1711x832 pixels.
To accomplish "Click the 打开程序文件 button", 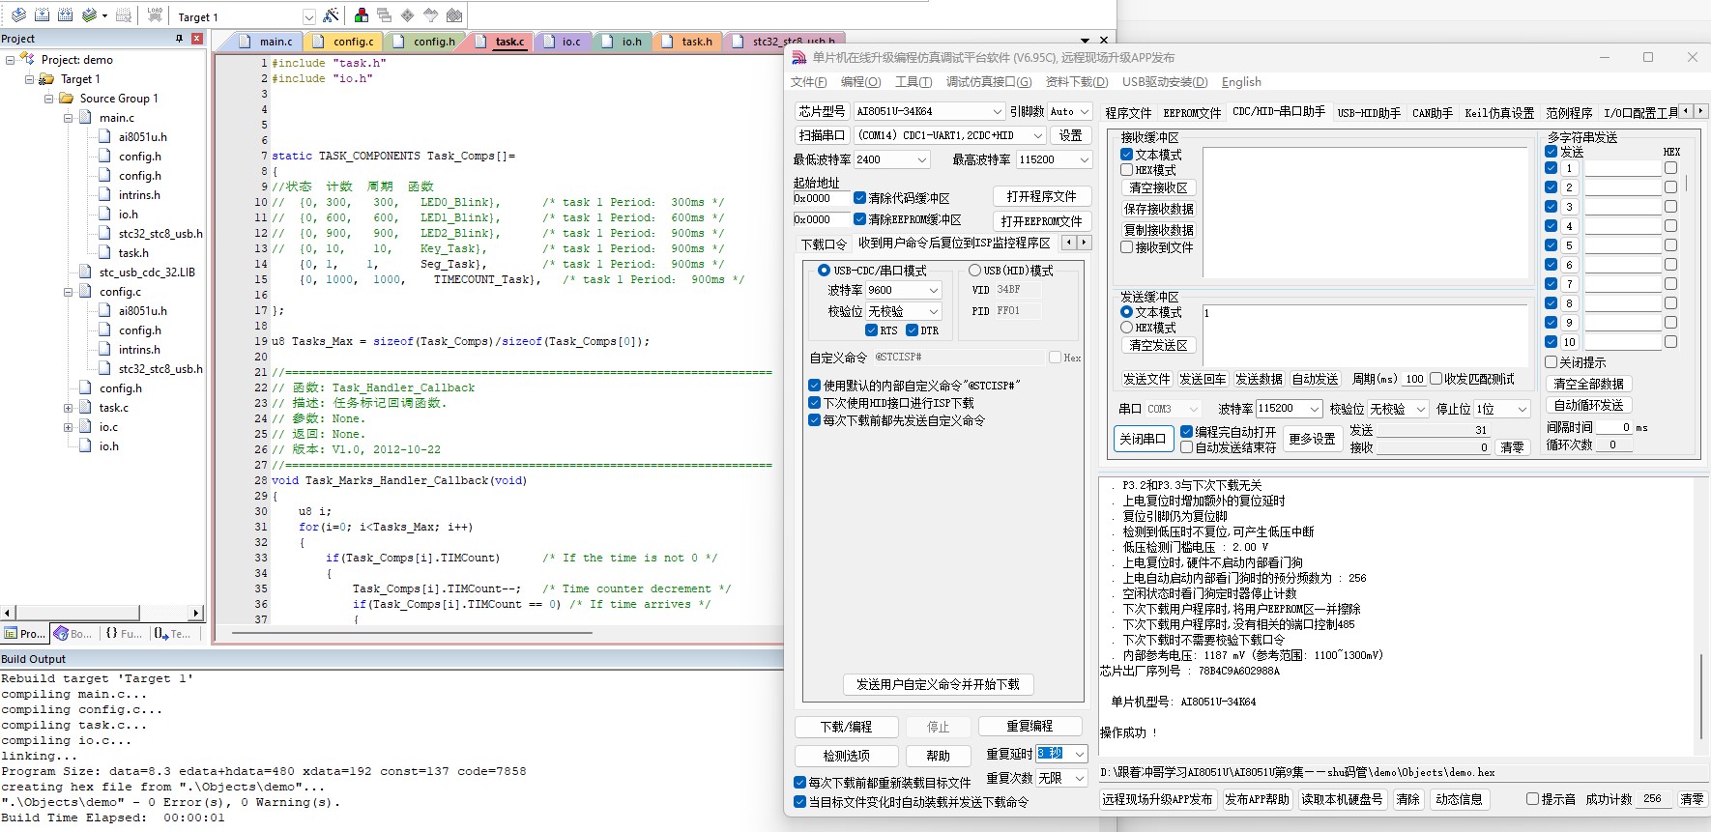I will pyautogui.click(x=1041, y=197).
